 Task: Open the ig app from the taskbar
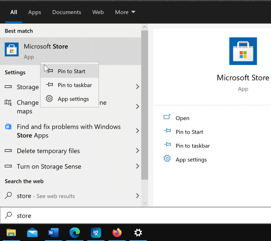pos(96,232)
